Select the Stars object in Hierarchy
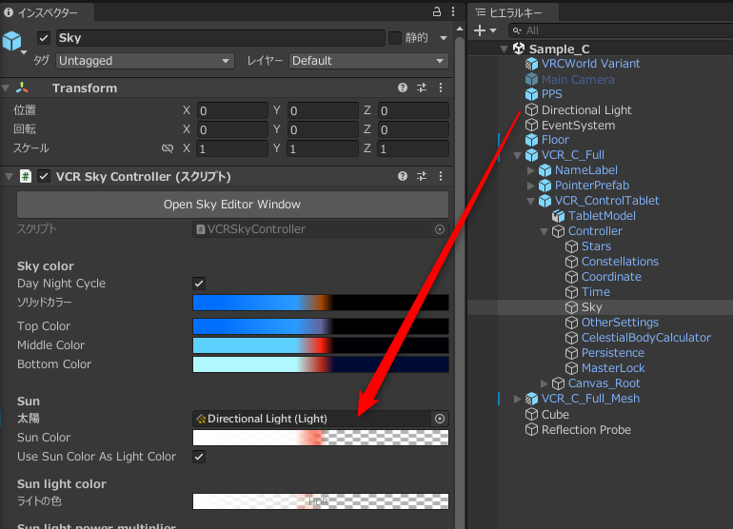733x529 pixels. point(596,246)
